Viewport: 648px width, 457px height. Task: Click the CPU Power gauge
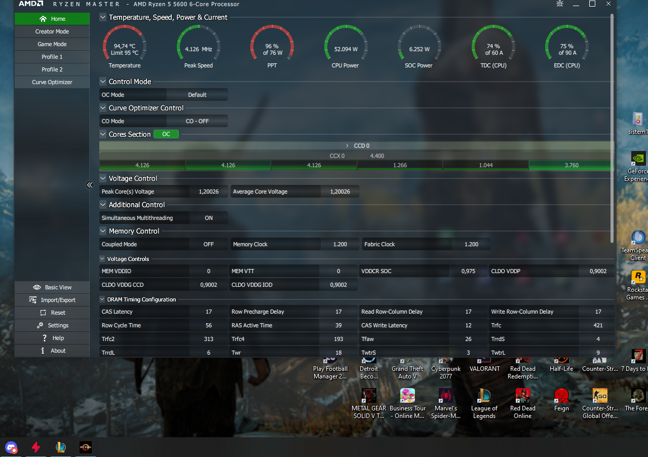coord(346,47)
